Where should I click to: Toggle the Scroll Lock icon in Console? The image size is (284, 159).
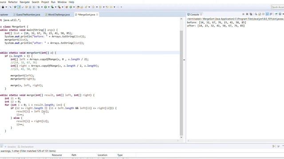tap(260, 14)
